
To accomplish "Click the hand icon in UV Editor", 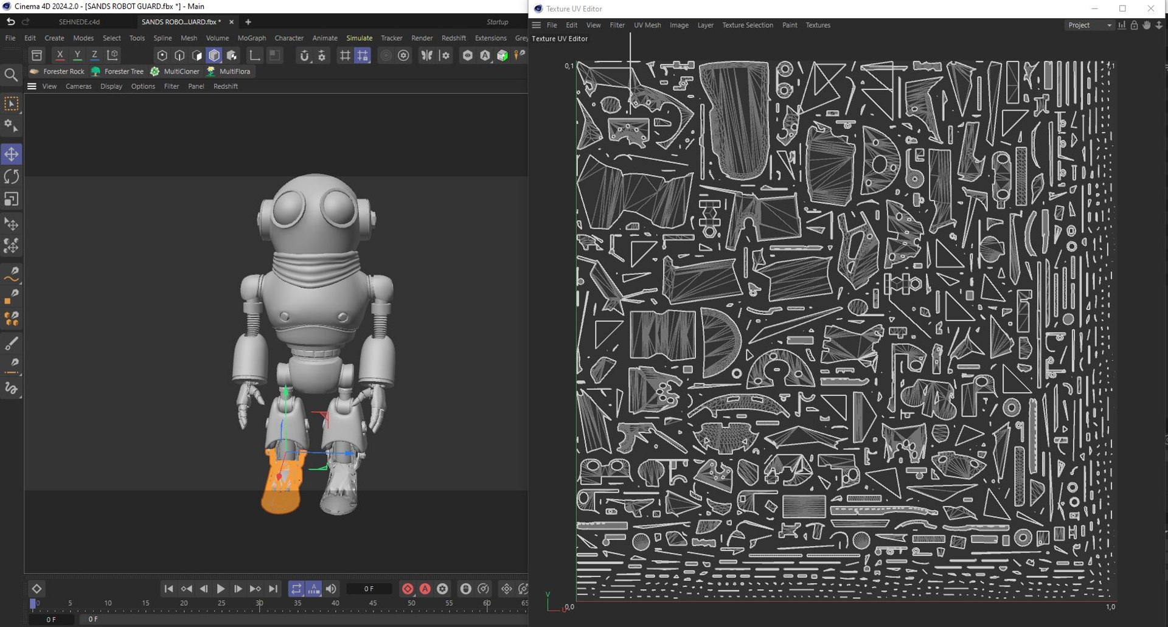I will [x=1146, y=26].
